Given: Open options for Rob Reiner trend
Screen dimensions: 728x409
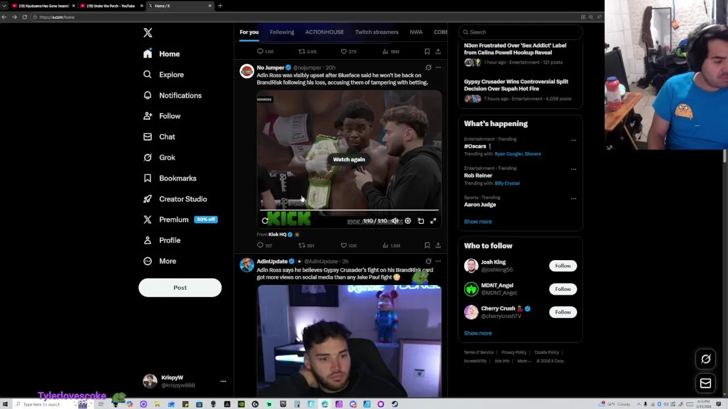Looking at the screenshot, I should tap(573, 169).
